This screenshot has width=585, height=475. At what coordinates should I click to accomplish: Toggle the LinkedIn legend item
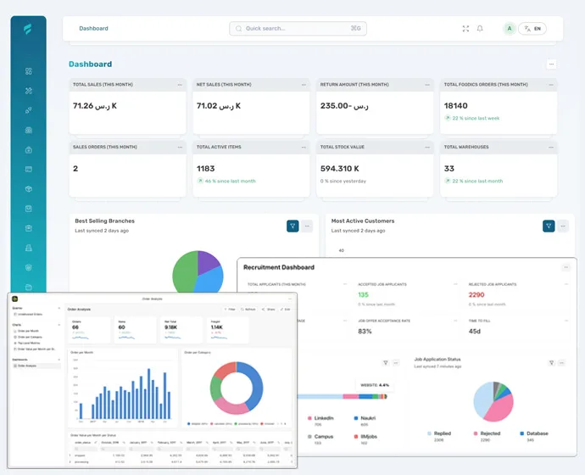322,418
